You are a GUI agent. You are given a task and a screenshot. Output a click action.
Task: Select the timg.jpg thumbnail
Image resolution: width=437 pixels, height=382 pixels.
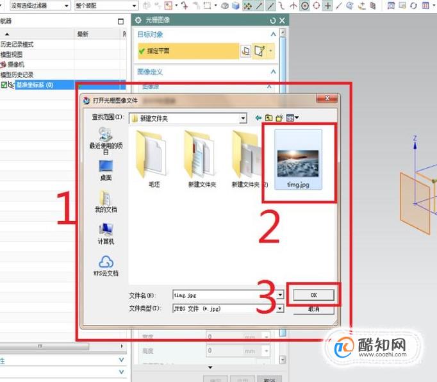click(298, 160)
